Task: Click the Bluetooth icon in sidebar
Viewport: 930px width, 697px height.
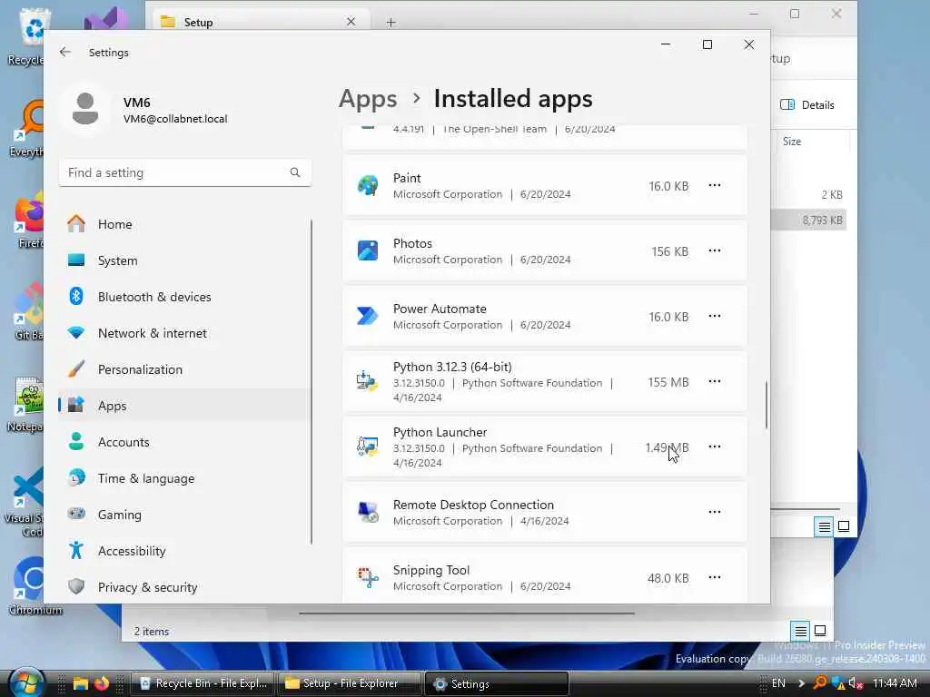Action: tap(76, 296)
